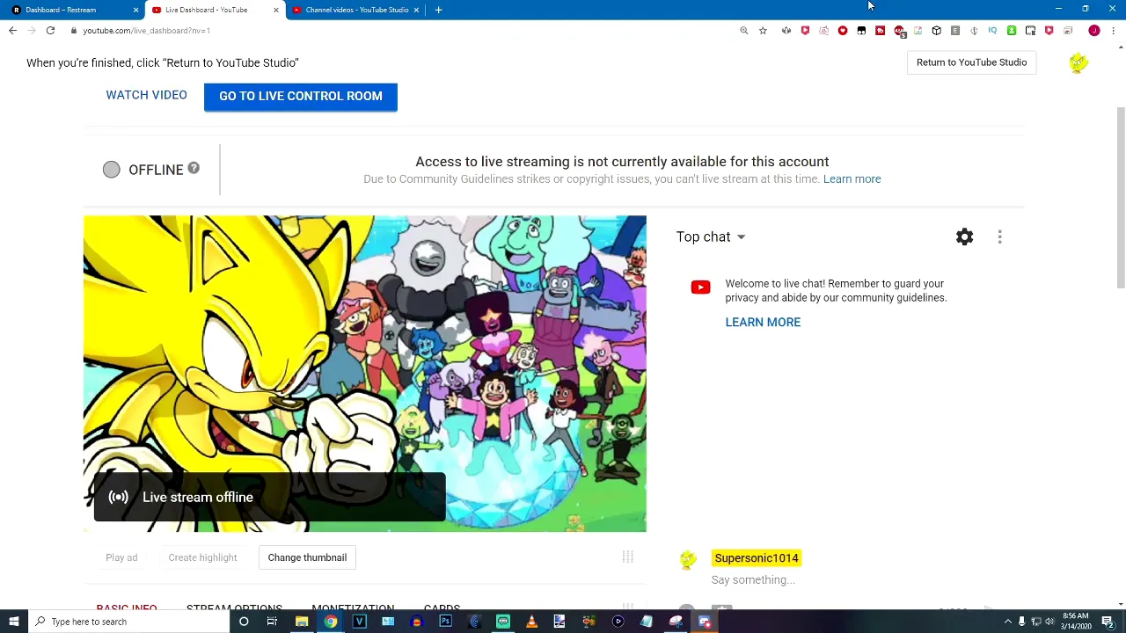This screenshot has height=633, width=1126.
Task: Follow the Learn more link about live streaming access
Action: [x=852, y=178]
